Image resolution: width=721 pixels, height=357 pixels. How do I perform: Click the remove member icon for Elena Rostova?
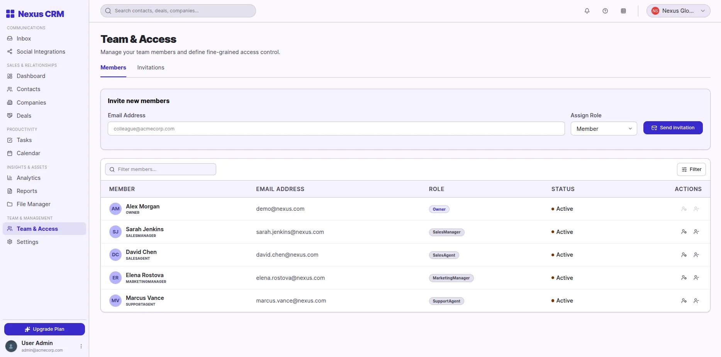tap(696, 278)
